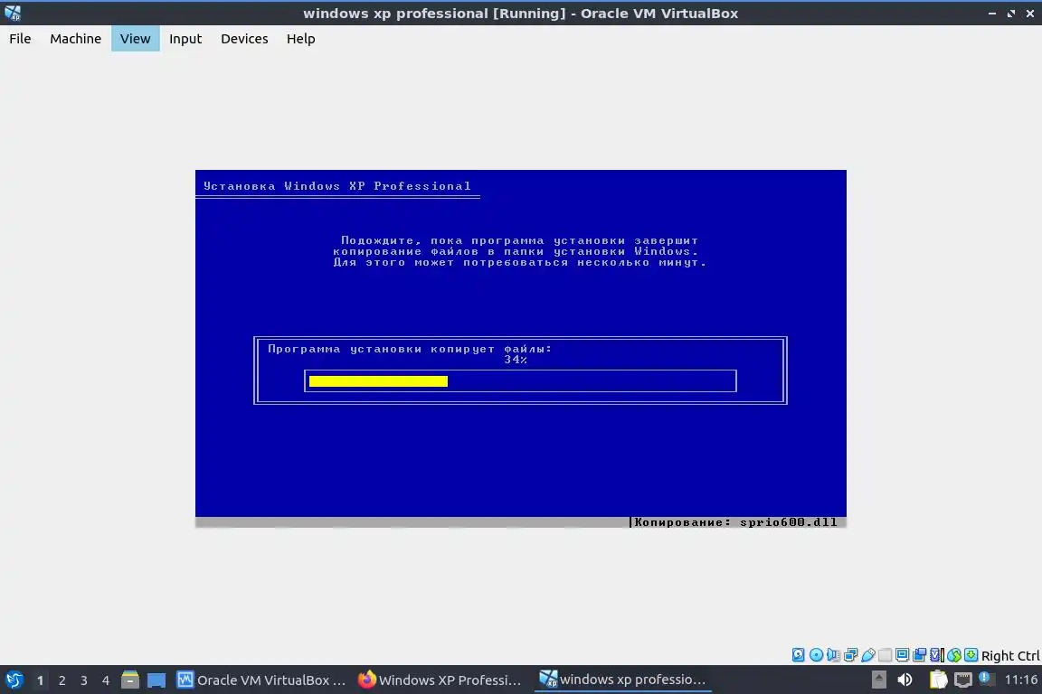Click the show desktop icon in taskbar
This screenshot has height=694, width=1042.
click(x=156, y=680)
